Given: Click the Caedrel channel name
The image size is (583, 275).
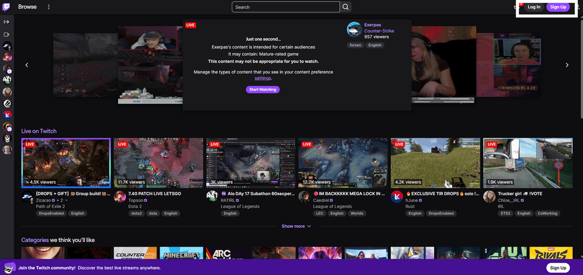Looking at the screenshot, I should click(321, 200).
